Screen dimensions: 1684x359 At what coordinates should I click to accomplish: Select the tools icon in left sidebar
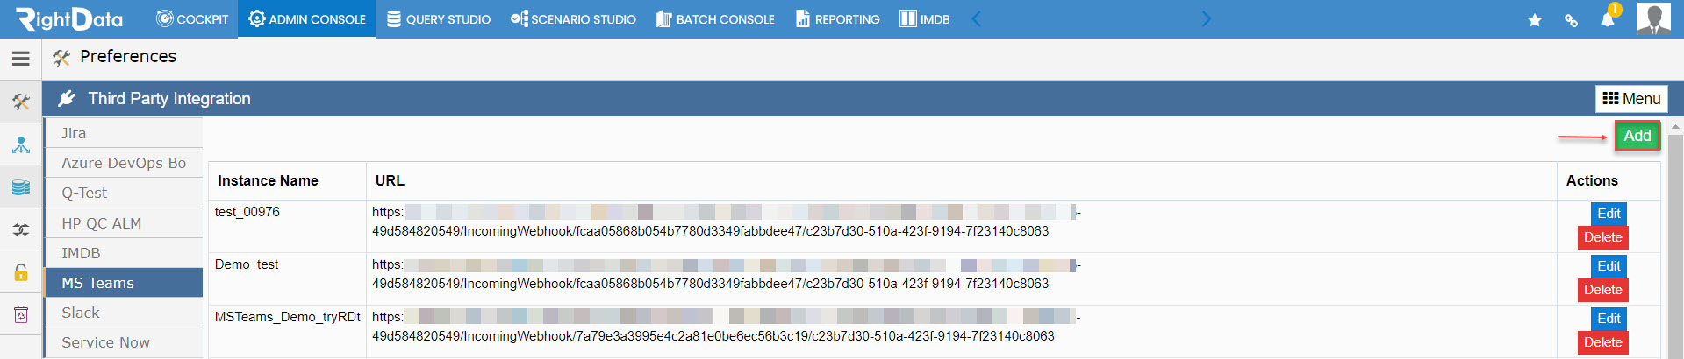tap(21, 102)
